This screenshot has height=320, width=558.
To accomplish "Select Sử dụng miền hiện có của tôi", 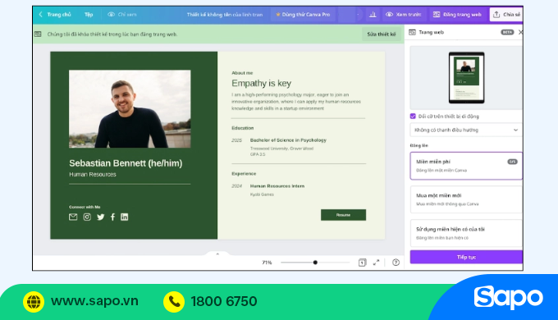I will click(466, 233).
